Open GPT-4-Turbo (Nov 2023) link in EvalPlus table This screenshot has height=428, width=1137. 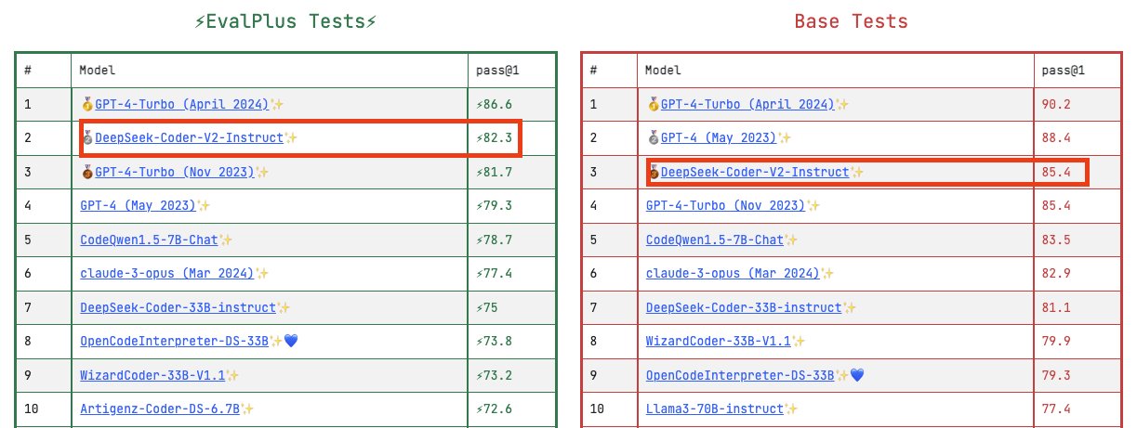[175, 172]
